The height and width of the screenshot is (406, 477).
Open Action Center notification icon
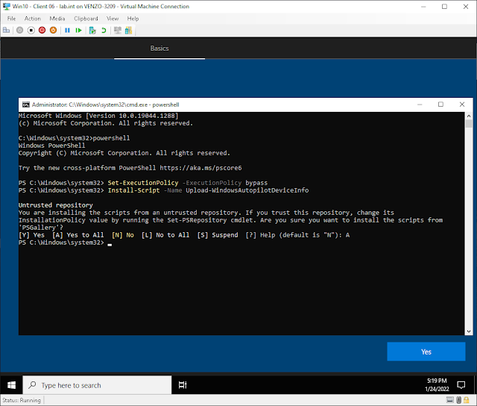461,385
